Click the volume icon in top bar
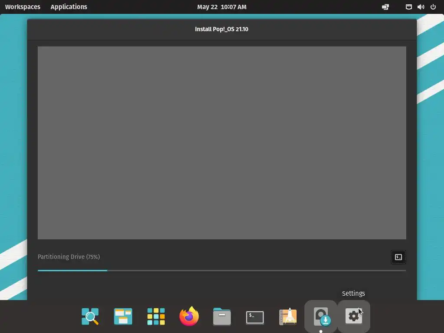The image size is (444, 333). pyautogui.click(x=421, y=7)
